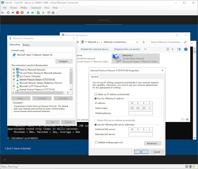Click the grey Start VM toolbar icon
This screenshot has width=198, height=169.
[8, 12]
